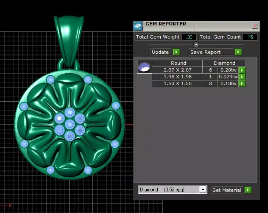Screen dimensions: 268x213
Task: Select the 2.07 X 2.07 size cell
Action: tap(177, 70)
